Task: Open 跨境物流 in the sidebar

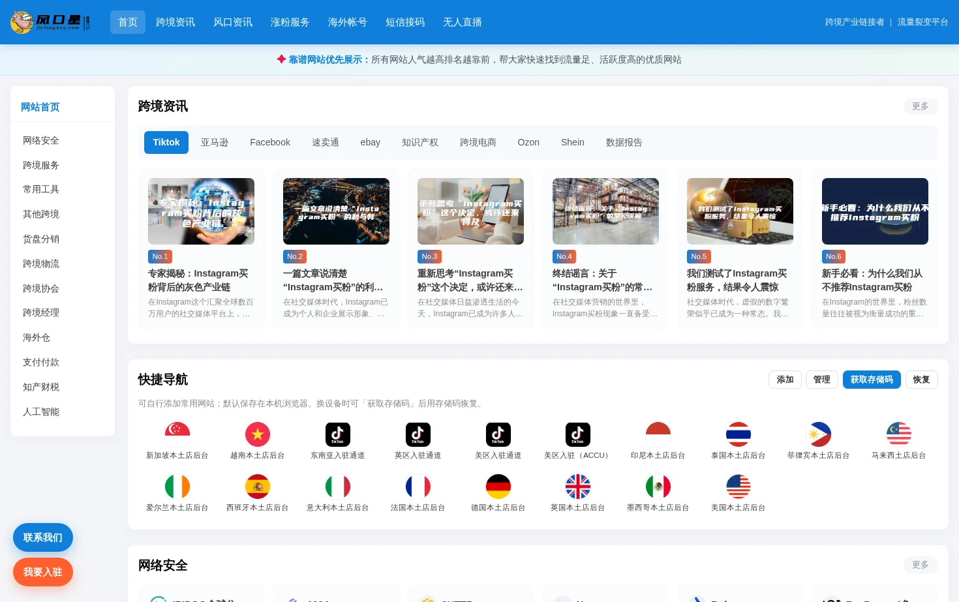Action: point(41,263)
